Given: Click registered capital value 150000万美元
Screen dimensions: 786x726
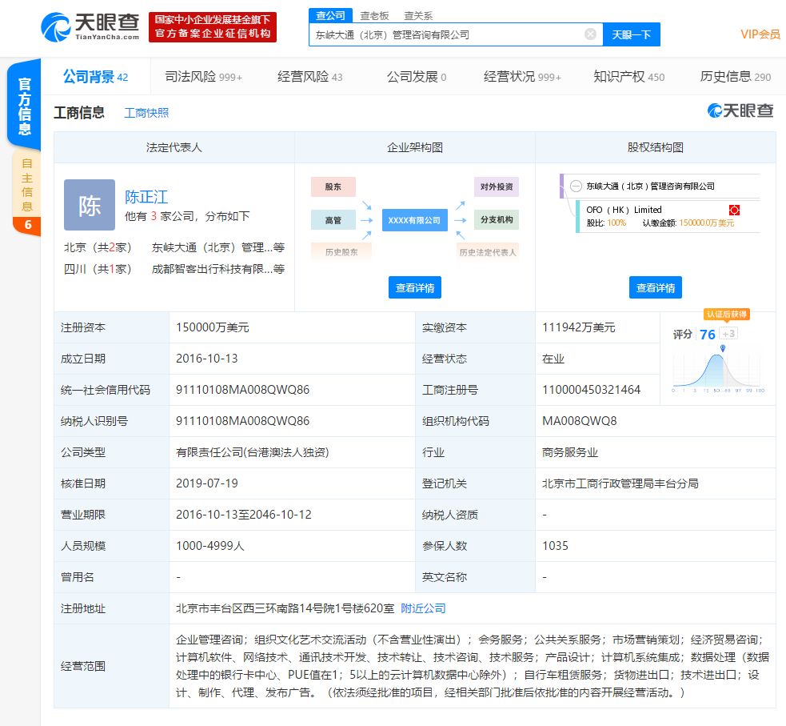Looking at the screenshot, I should pos(213,327).
